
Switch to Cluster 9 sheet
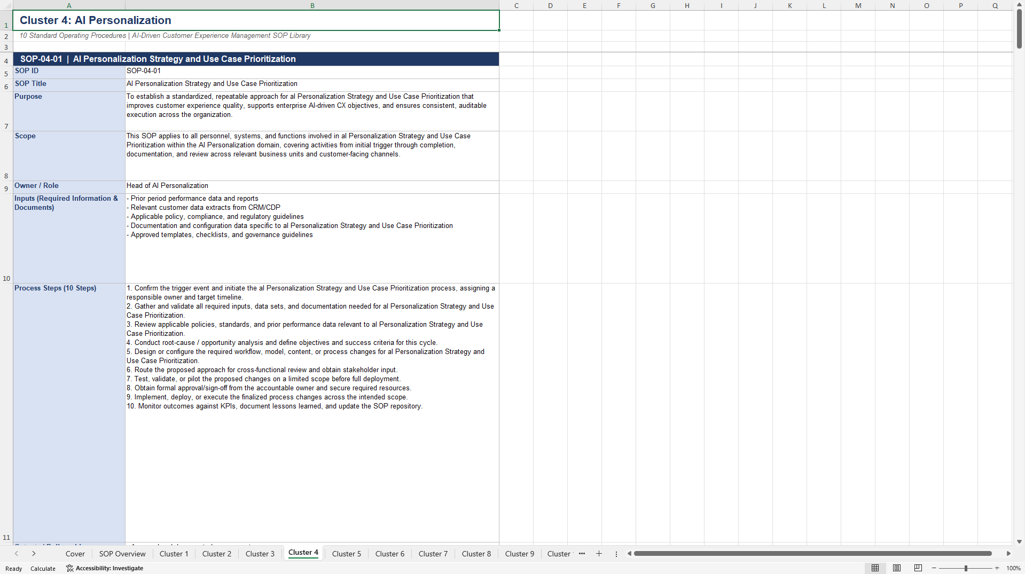click(520, 554)
